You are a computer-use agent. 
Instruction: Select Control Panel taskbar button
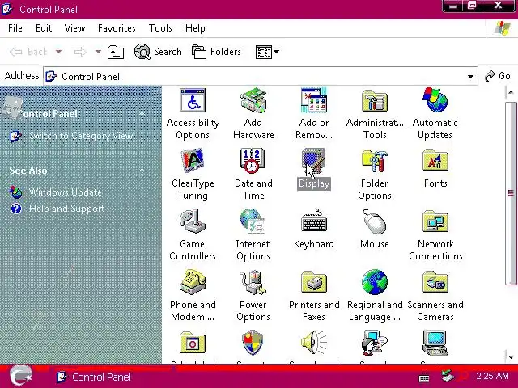(x=94, y=377)
